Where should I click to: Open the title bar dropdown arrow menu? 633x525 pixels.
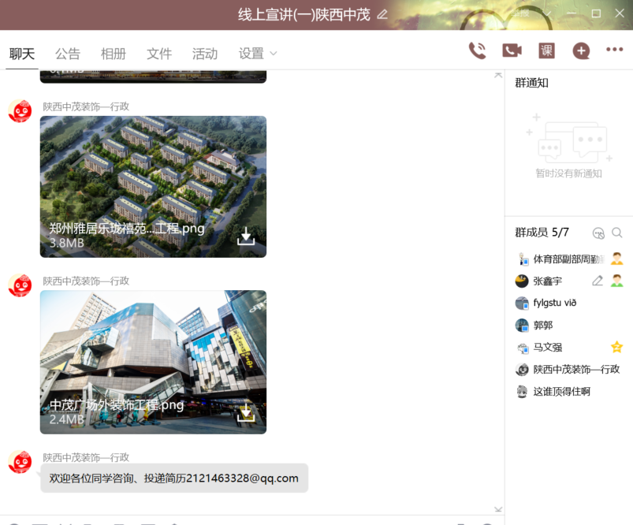[547, 14]
